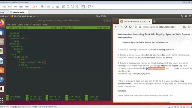Click the highlighted 'container-dev' text on blog page
This screenshot has height=108, width=192.
coord(156,68)
